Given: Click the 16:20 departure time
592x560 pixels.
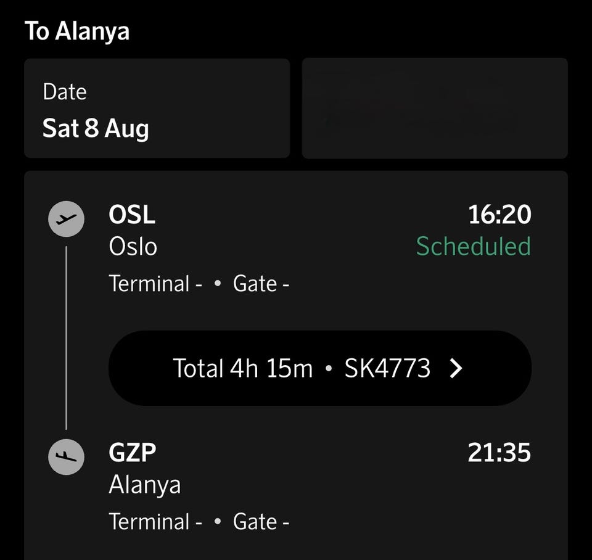Looking at the screenshot, I should tap(500, 215).
